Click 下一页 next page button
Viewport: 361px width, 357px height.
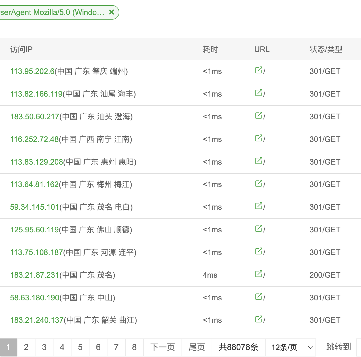(x=163, y=347)
